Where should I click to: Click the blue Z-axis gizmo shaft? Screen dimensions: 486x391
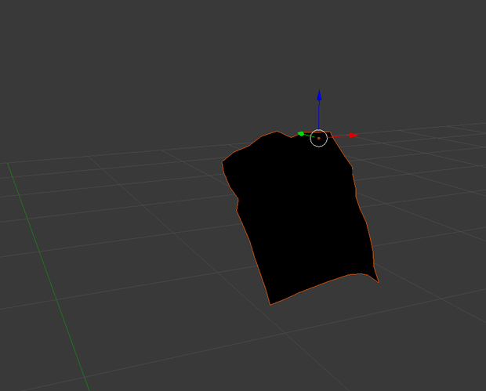pos(319,114)
